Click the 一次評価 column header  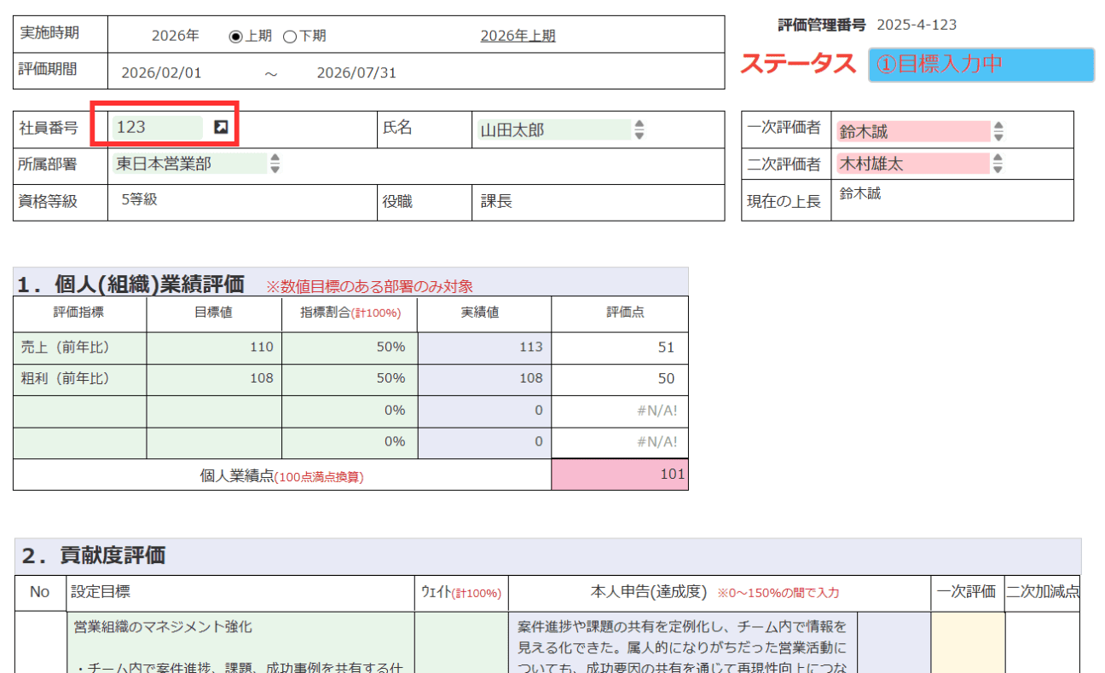(x=967, y=591)
